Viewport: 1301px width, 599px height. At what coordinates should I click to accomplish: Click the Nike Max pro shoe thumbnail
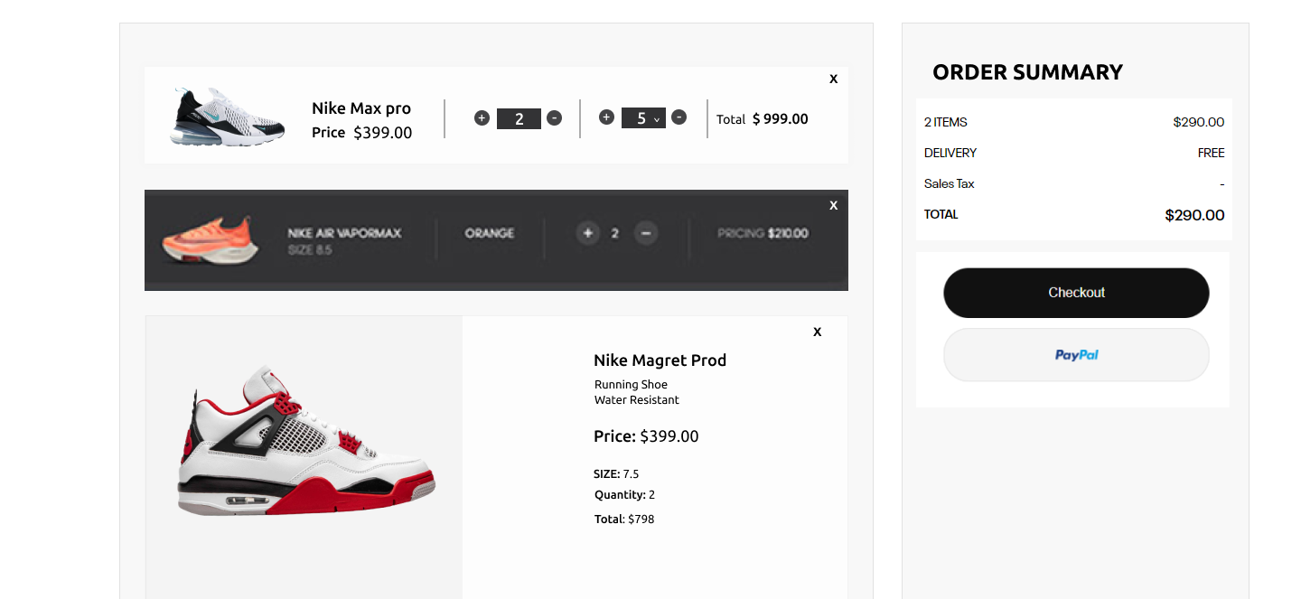(226, 116)
